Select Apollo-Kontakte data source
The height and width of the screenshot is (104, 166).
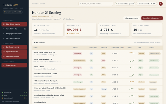14,52
